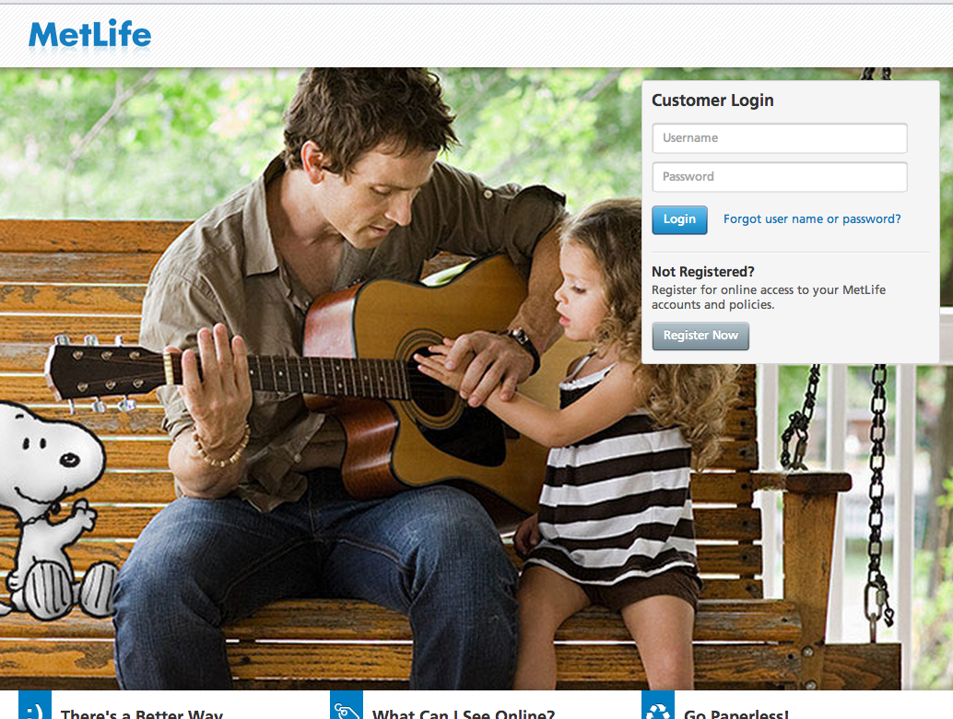Click the Snoopy cartoon character
The width and height of the screenshot is (953, 719).
pos(54,512)
